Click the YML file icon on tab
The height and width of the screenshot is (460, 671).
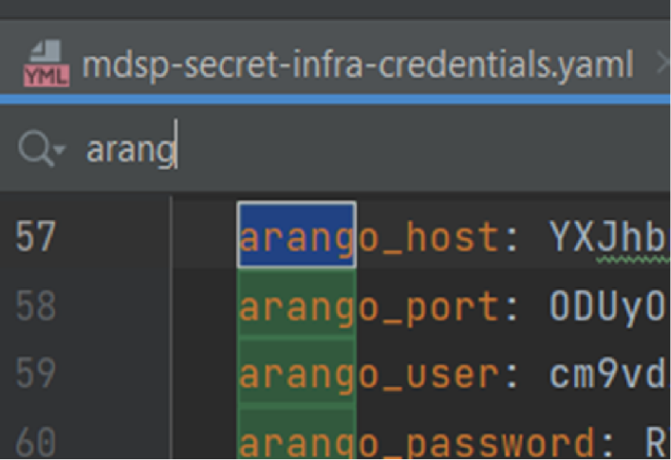[x=47, y=64]
